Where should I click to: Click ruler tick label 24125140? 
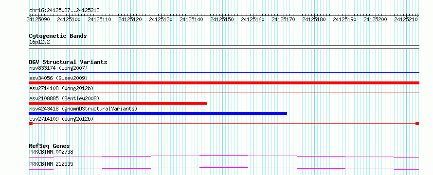pos(191,19)
